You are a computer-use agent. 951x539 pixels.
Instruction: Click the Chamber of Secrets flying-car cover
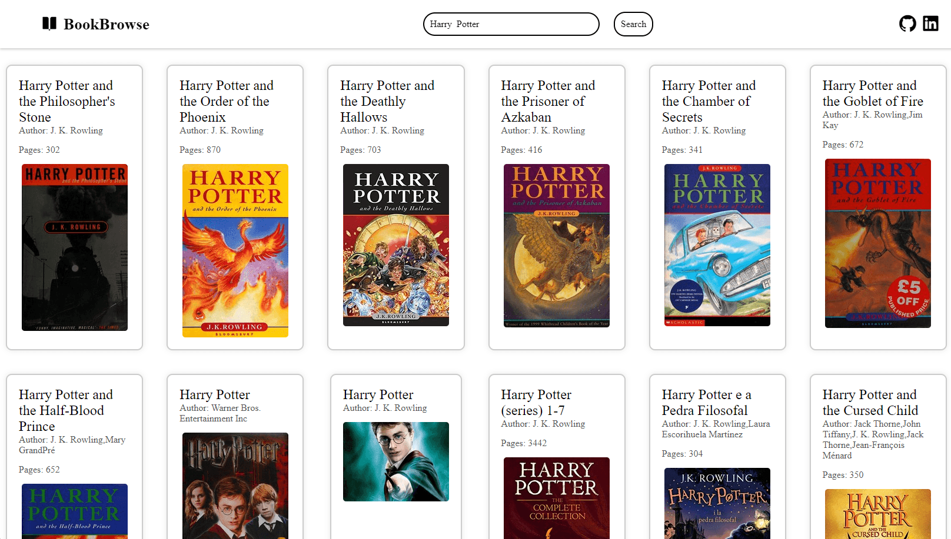[x=717, y=245]
